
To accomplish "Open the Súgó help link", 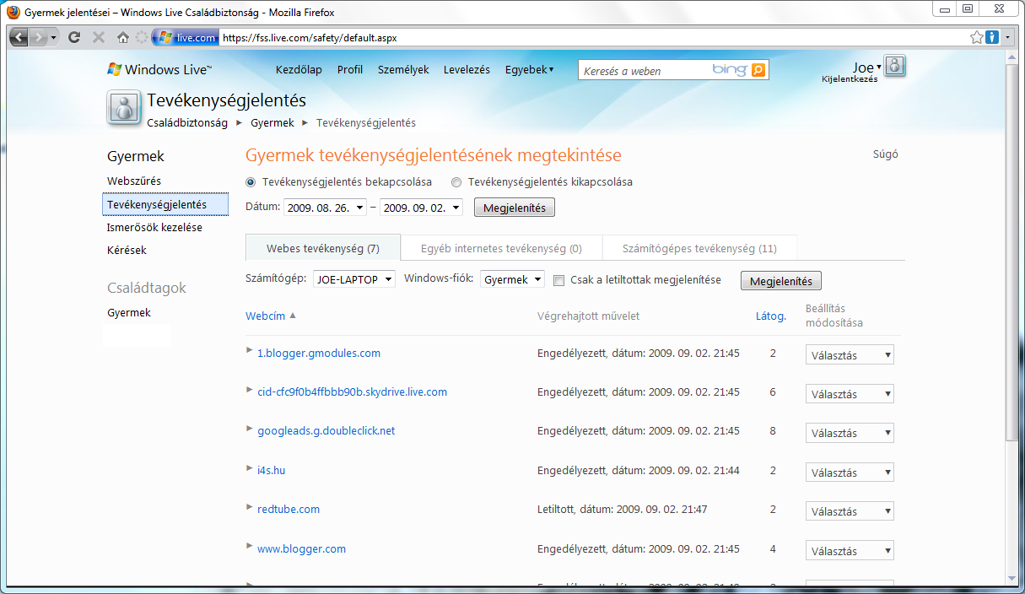I will click(885, 154).
